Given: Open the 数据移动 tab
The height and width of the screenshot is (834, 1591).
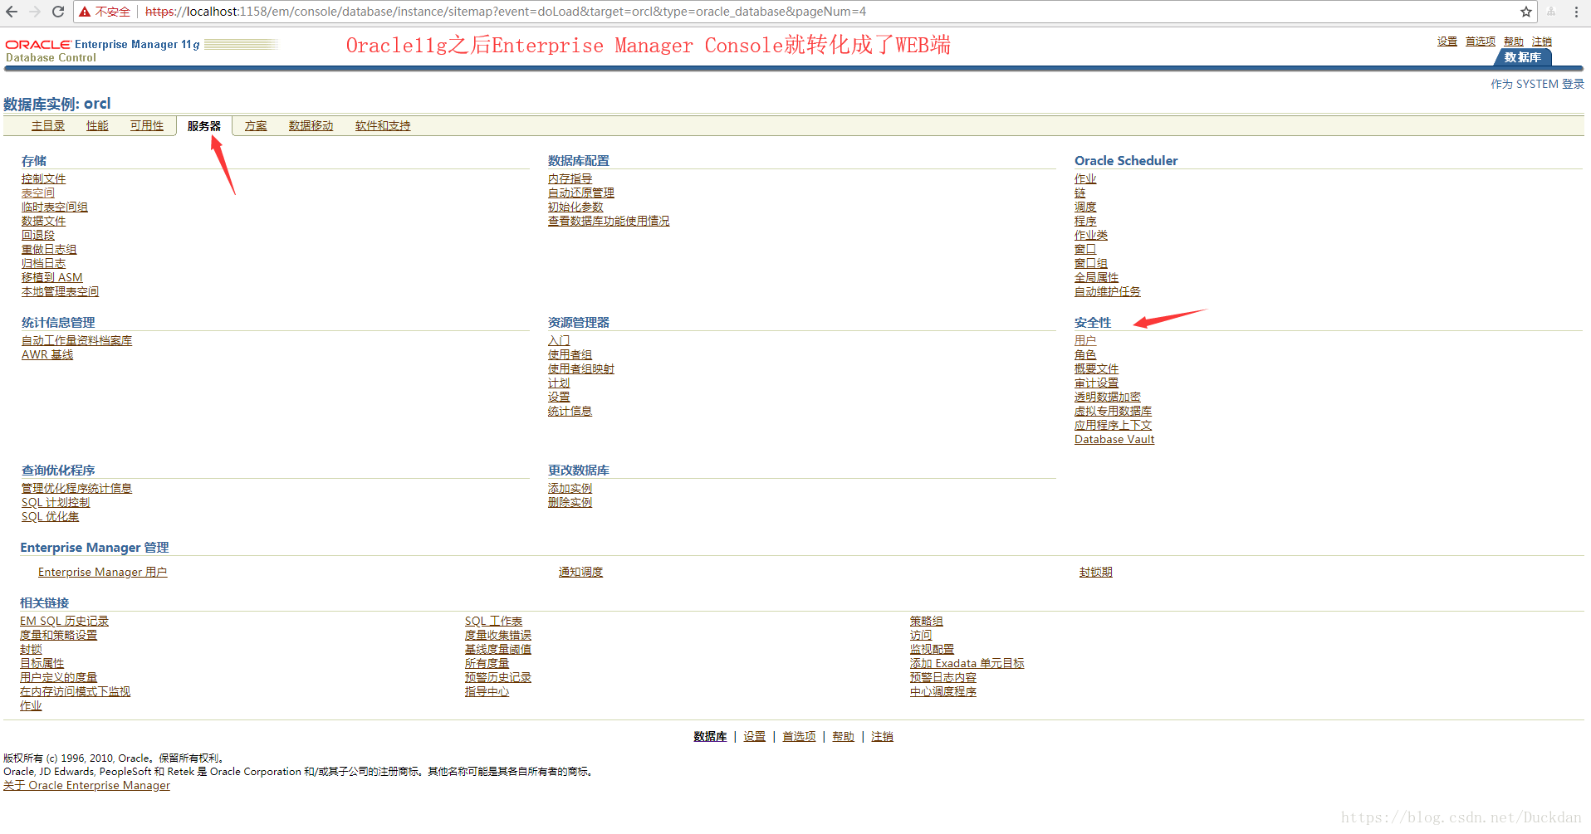Looking at the screenshot, I should pos(311,126).
